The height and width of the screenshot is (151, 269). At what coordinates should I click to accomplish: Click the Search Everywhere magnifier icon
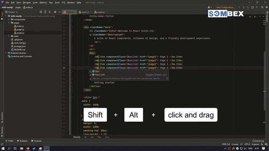click(262, 8)
